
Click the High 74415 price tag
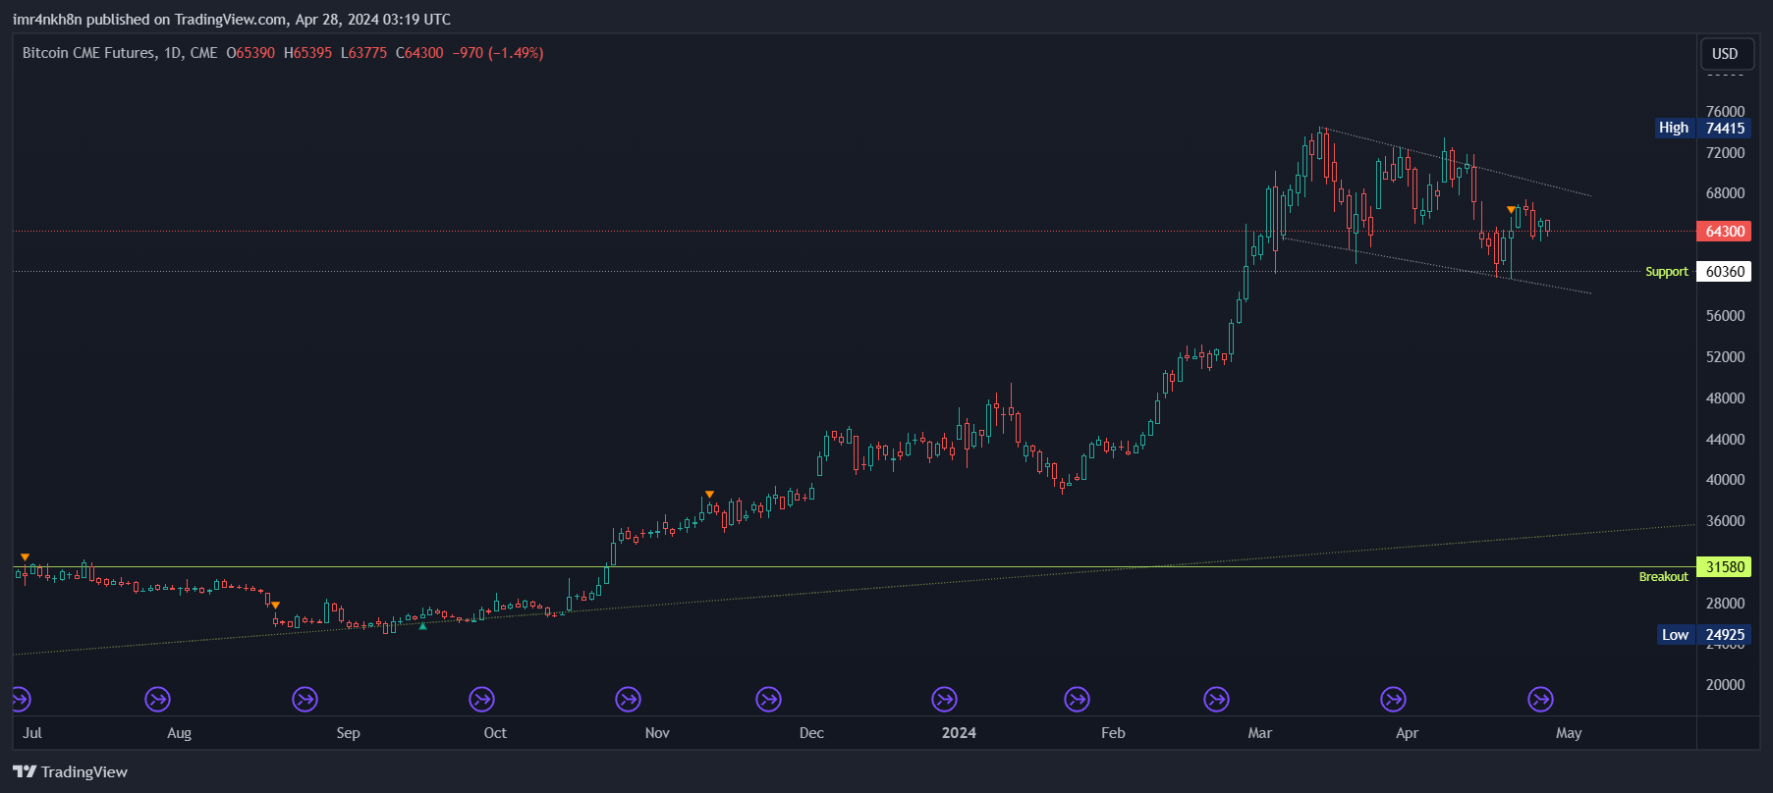(1703, 128)
